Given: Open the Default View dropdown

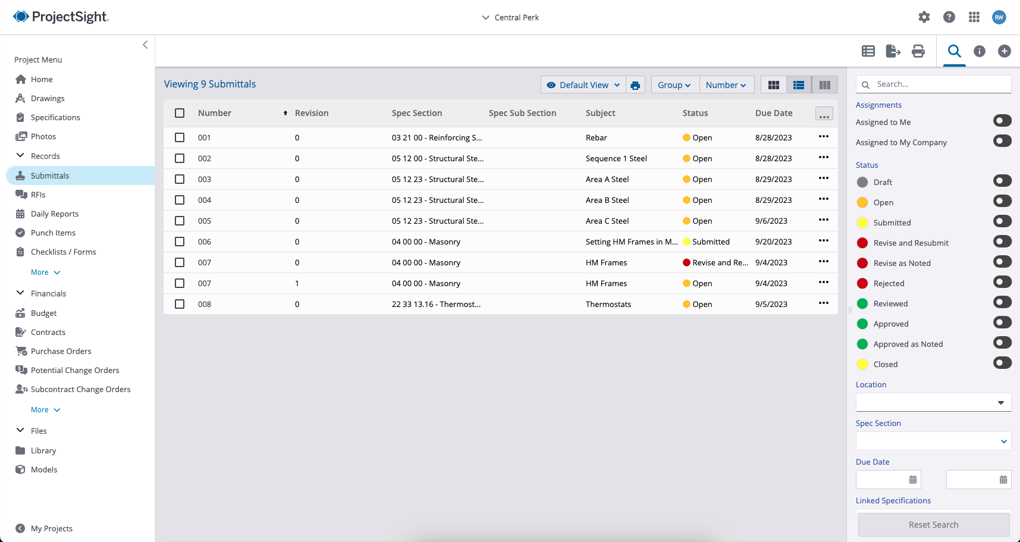Looking at the screenshot, I should pos(583,85).
